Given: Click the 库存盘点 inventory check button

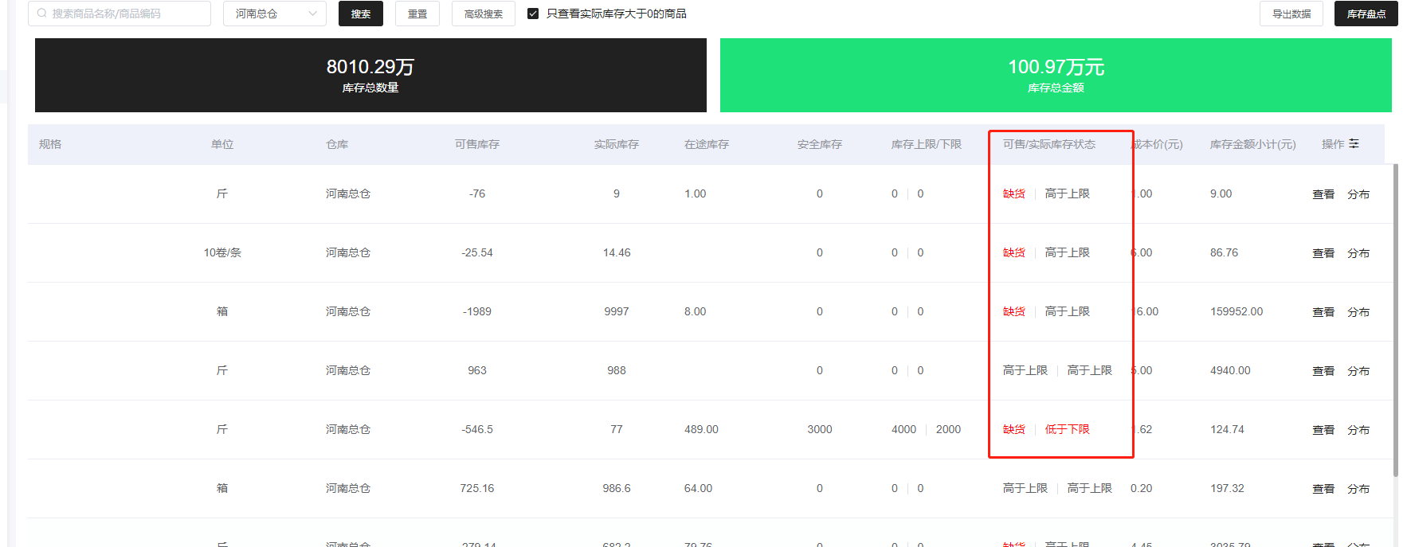Looking at the screenshot, I should point(1366,14).
